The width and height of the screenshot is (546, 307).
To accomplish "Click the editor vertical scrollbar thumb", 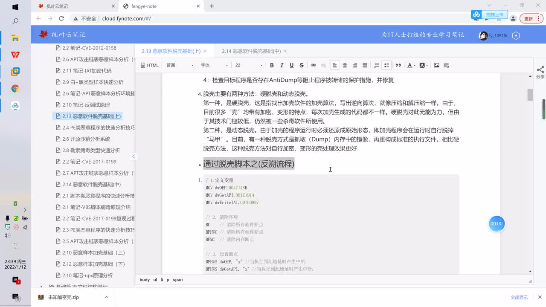I will click(x=530, y=95).
